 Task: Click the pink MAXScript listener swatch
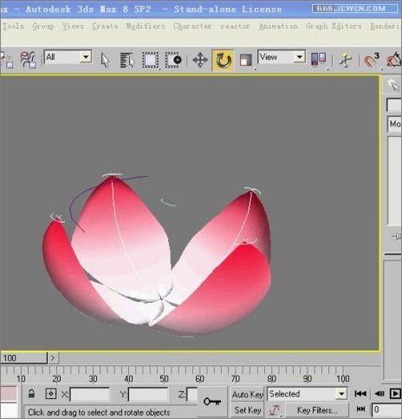click(9, 393)
